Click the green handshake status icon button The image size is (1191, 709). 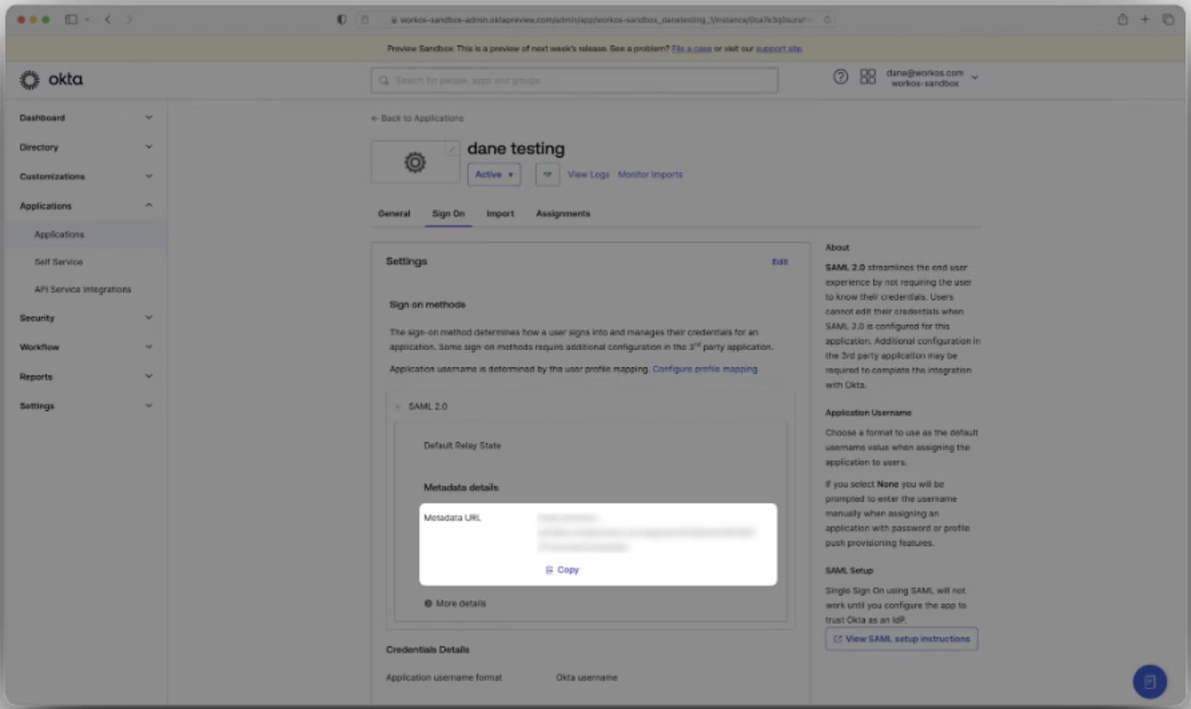[x=547, y=174]
